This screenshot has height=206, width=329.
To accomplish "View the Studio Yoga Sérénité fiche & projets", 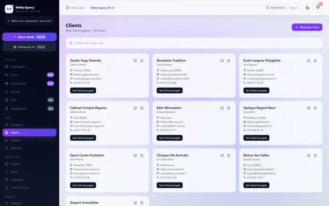I will 83,90.
